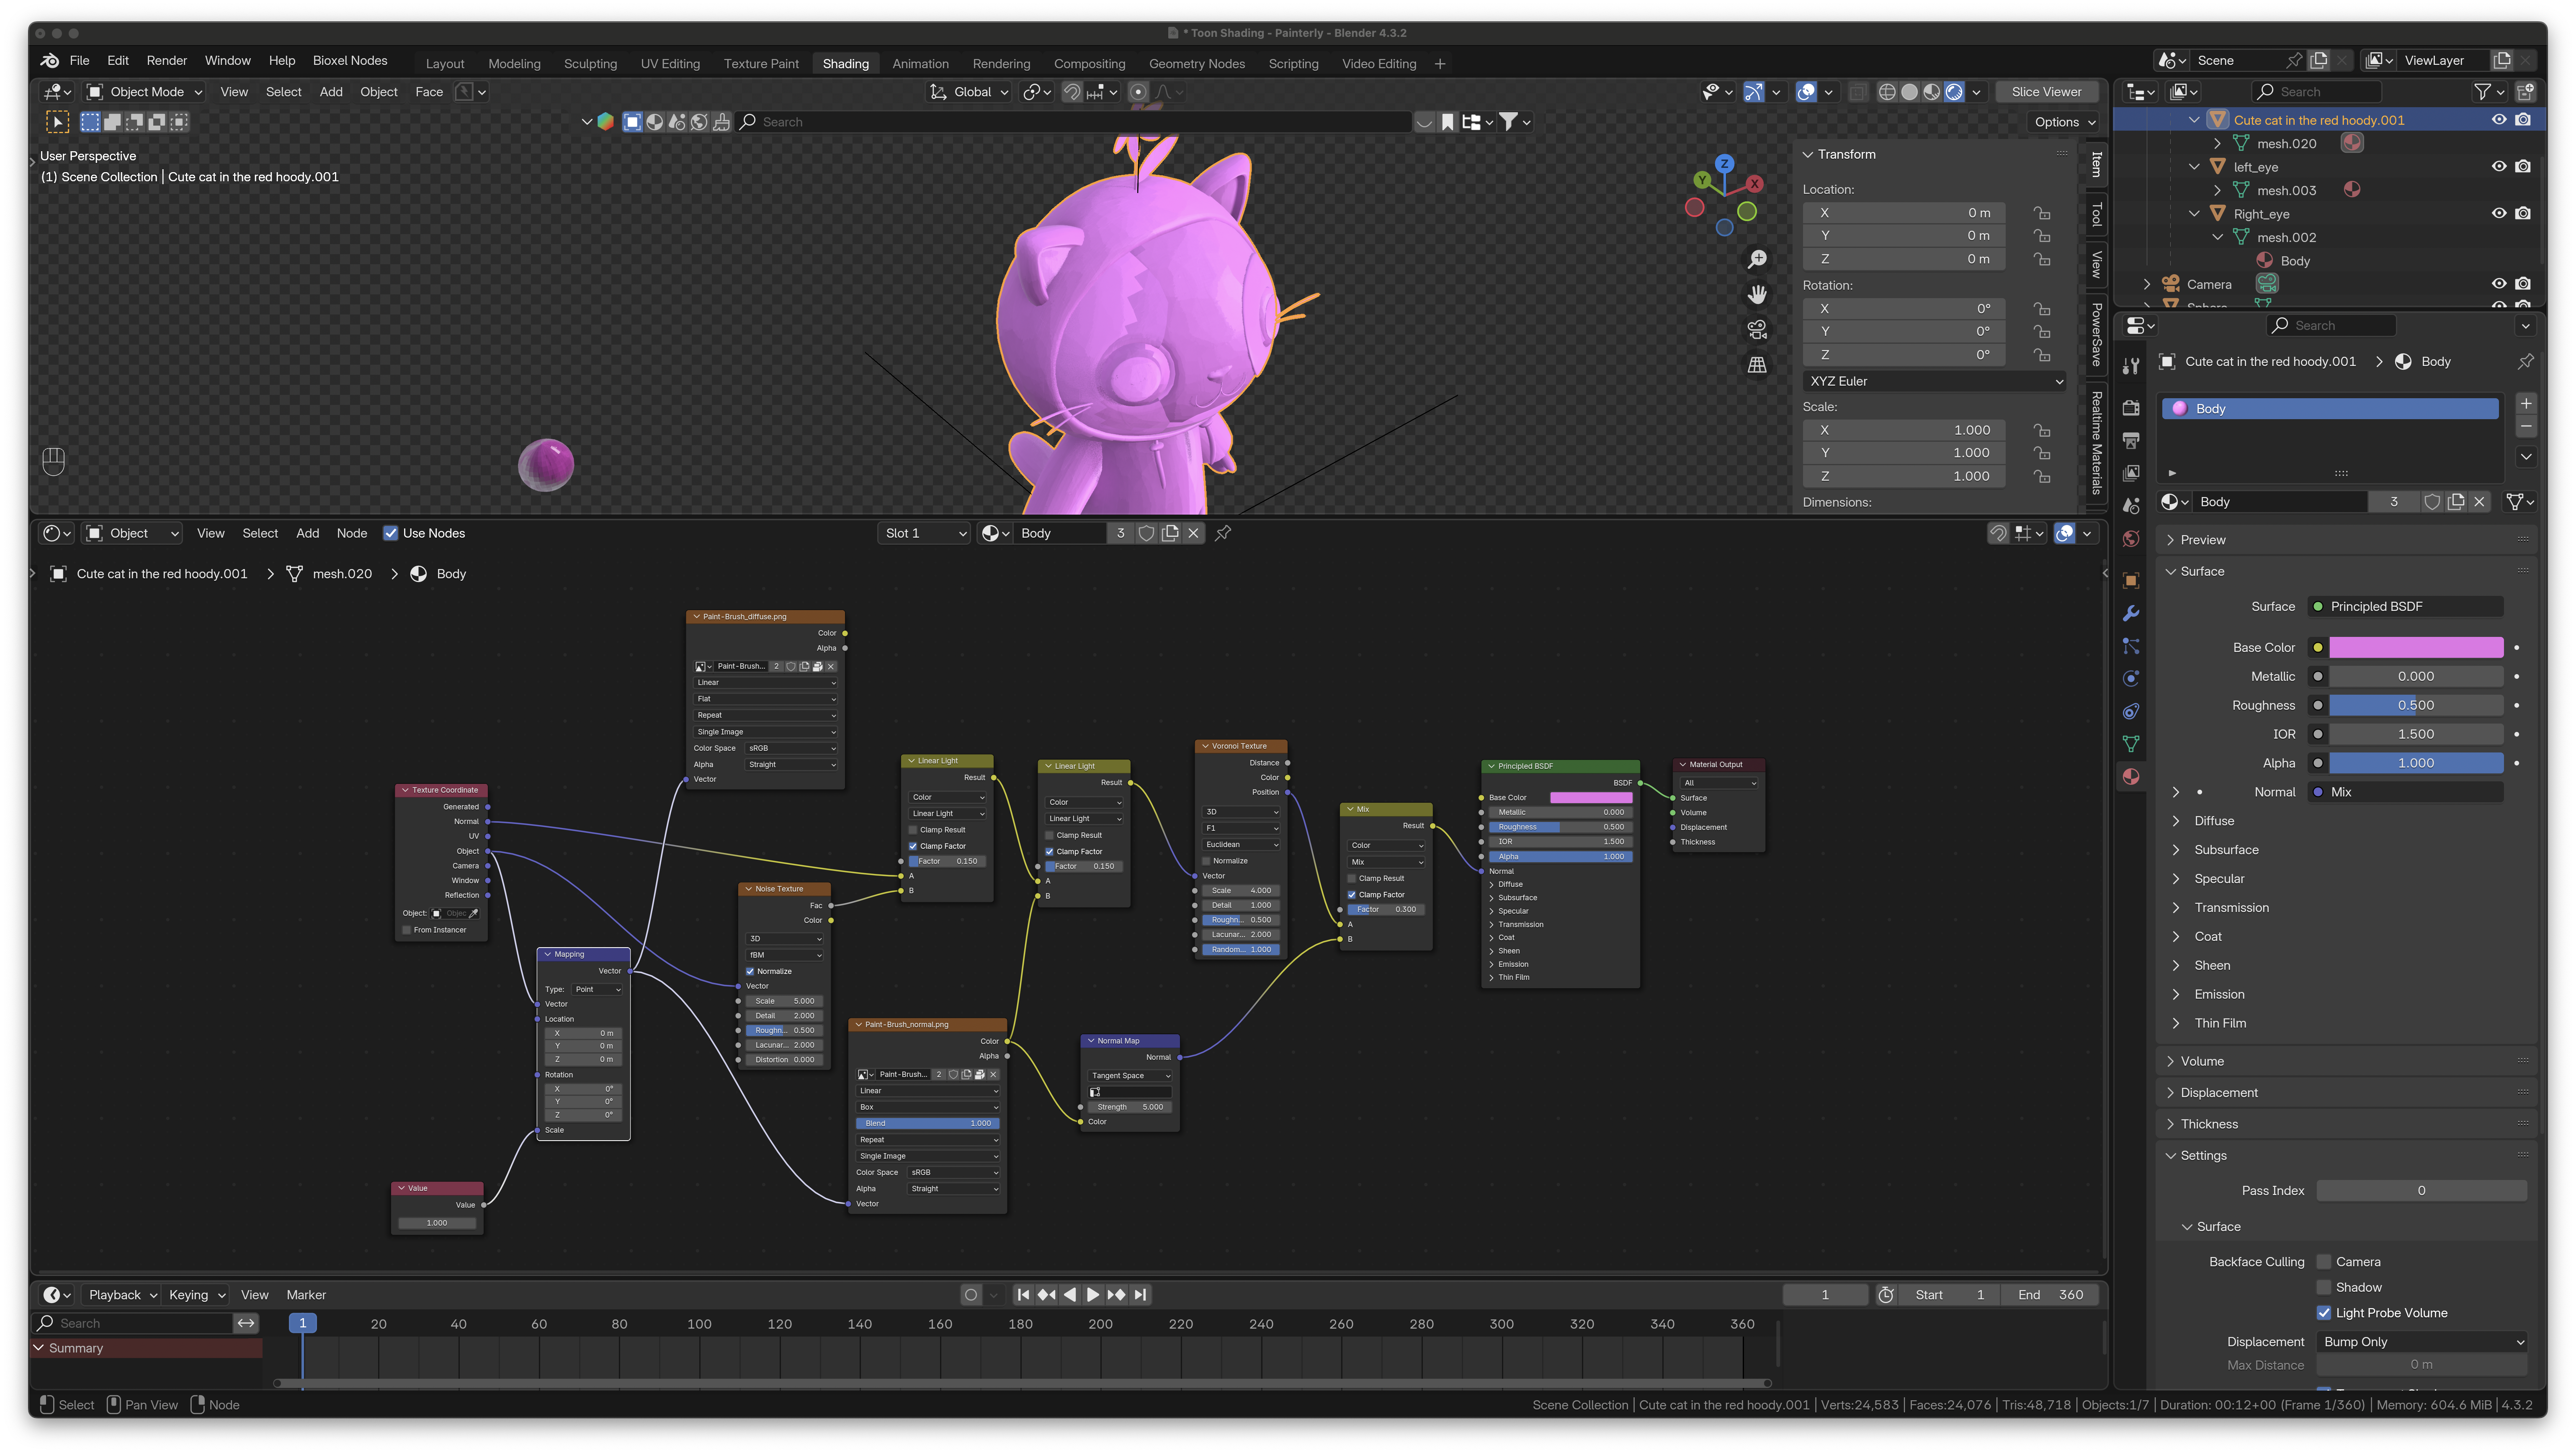Viewport: 2576px width, 1453px height.
Task: Click the Principled BSDF surface shader button
Action: coord(2405,607)
